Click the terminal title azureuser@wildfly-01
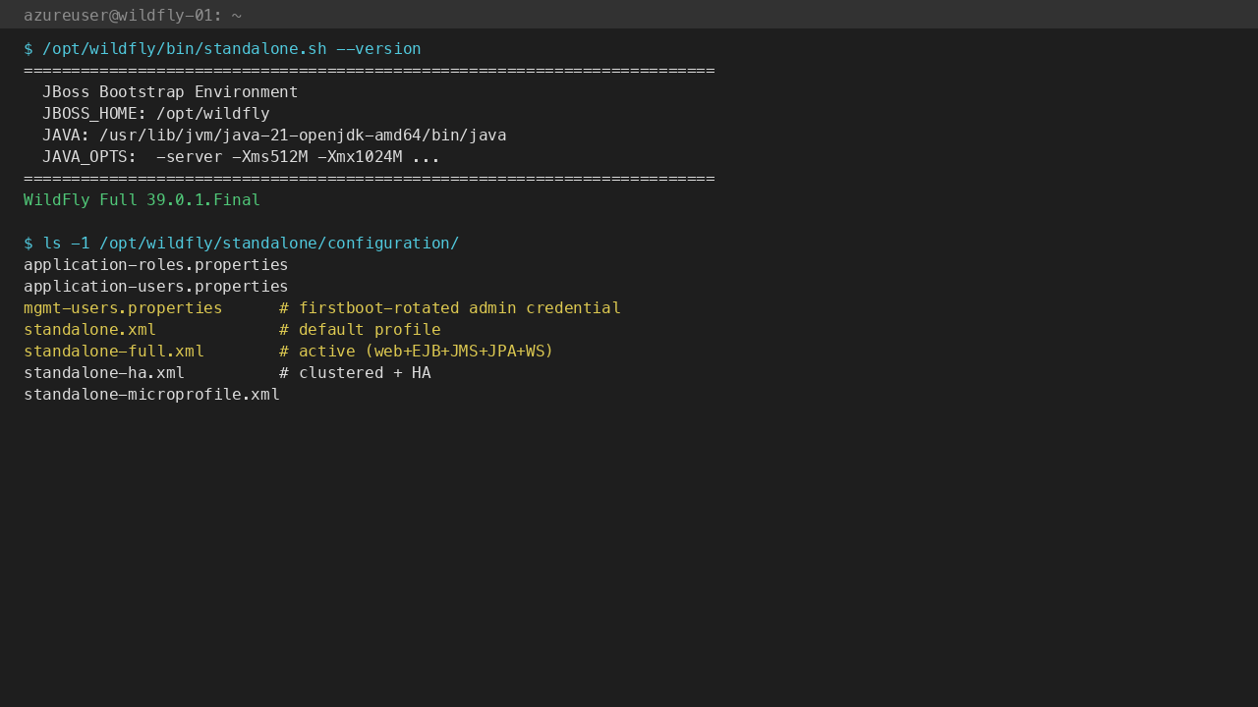Viewport: 1258px width, 707px height. tap(133, 15)
